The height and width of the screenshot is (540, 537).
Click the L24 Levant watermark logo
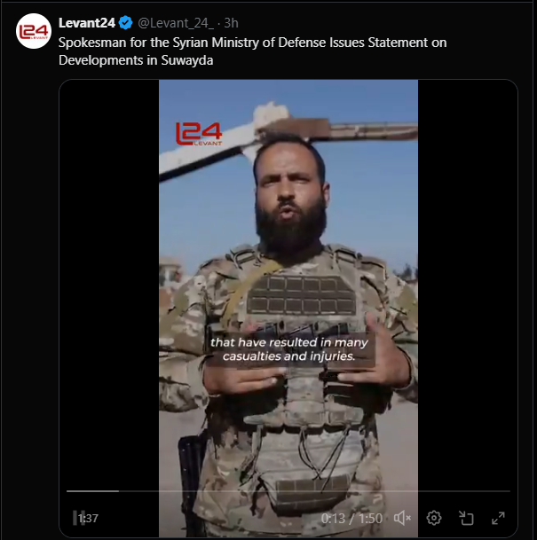pos(199,134)
